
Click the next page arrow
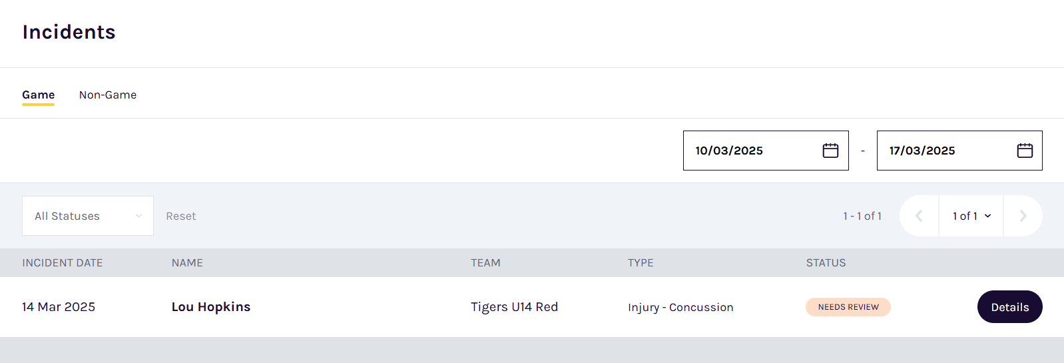(x=1023, y=216)
